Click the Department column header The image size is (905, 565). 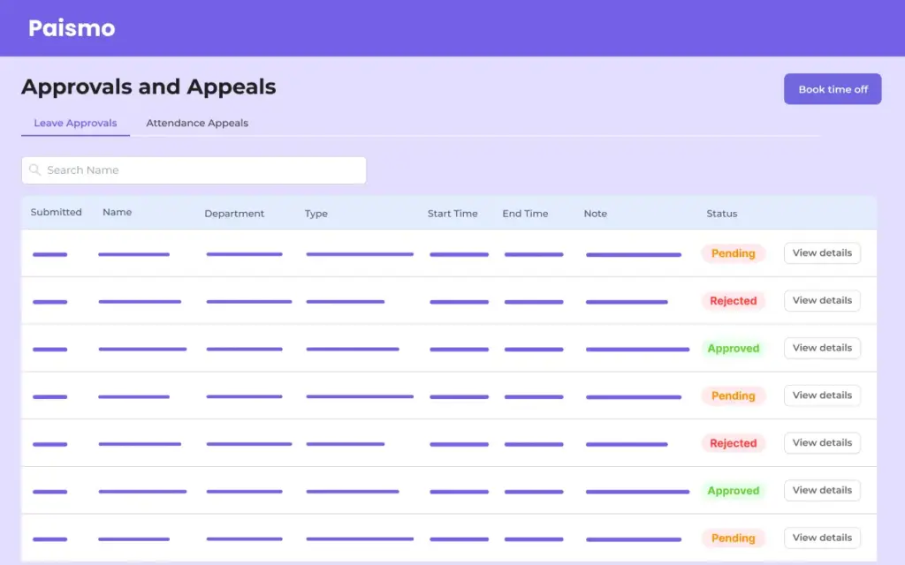[x=234, y=213]
